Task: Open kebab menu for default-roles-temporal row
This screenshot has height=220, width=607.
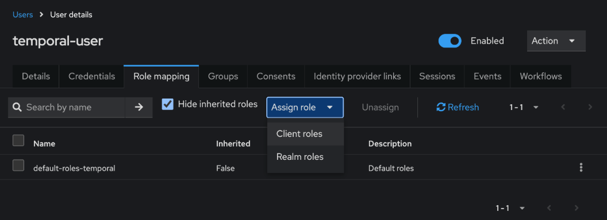Action: pyautogui.click(x=581, y=167)
